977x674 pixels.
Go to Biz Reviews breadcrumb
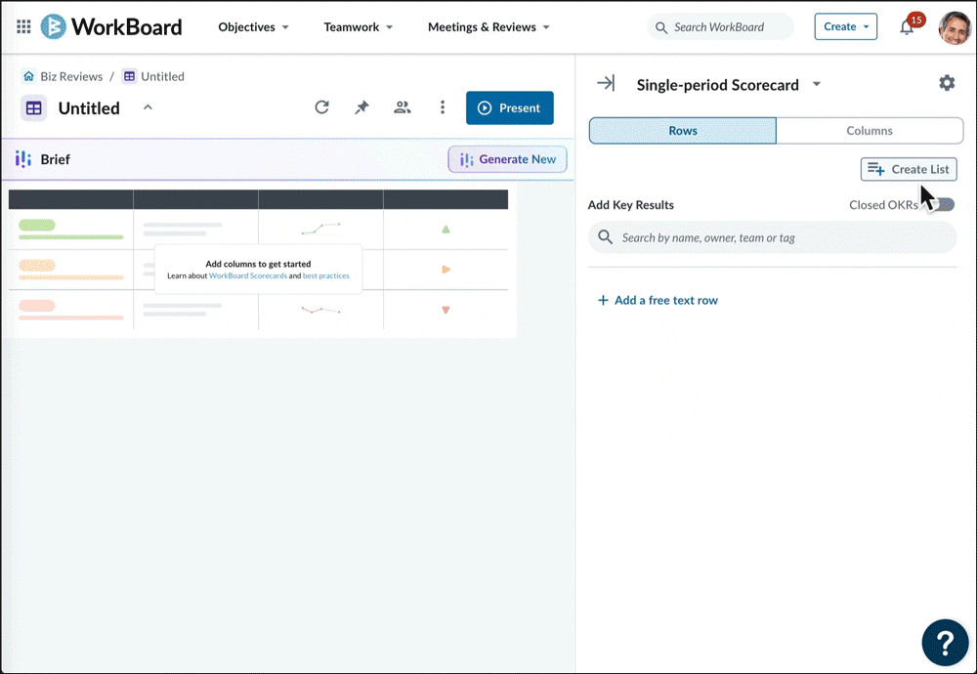(x=71, y=76)
